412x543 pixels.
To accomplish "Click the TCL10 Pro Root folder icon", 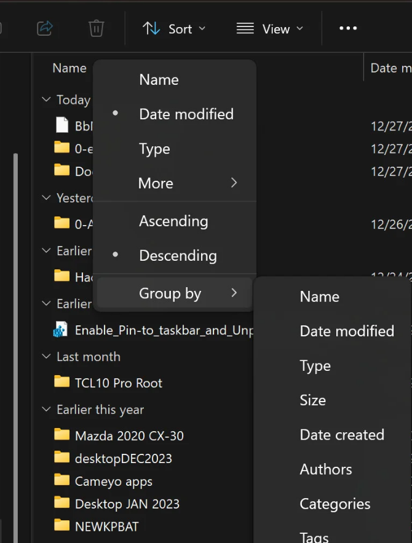I will pyautogui.click(x=61, y=382).
